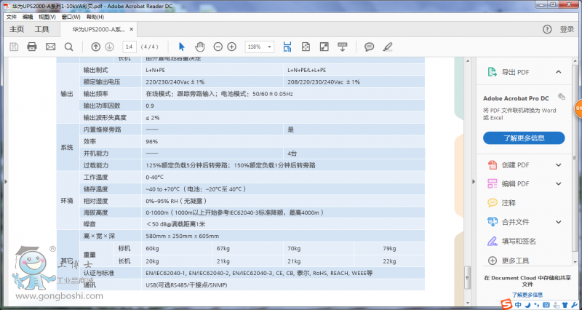
Task: Expand the 合并文件 options
Action: tap(558, 222)
